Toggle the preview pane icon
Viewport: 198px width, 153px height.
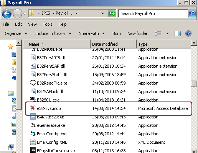(178, 33)
